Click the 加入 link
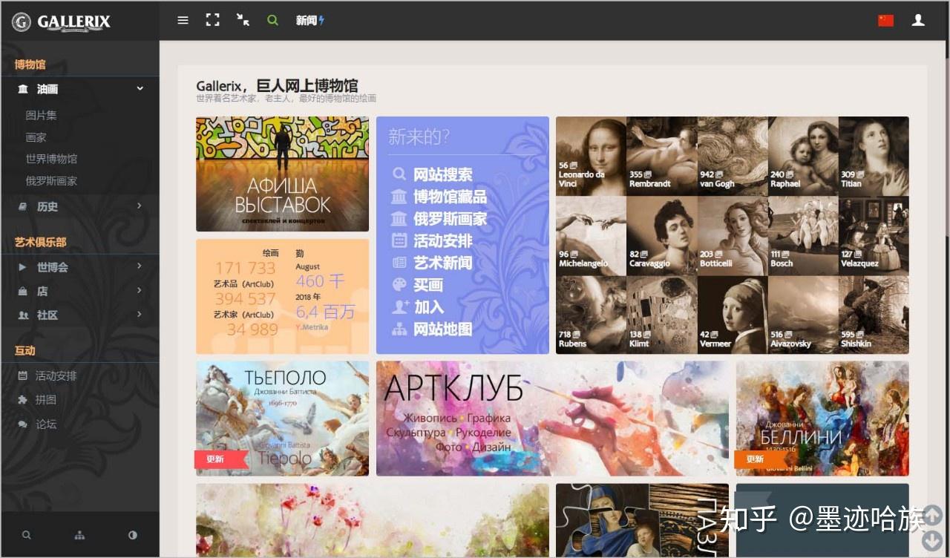The height and width of the screenshot is (558, 950). click(427, 307)
